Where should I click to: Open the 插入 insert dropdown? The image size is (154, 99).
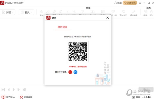[x=26, y=12]
